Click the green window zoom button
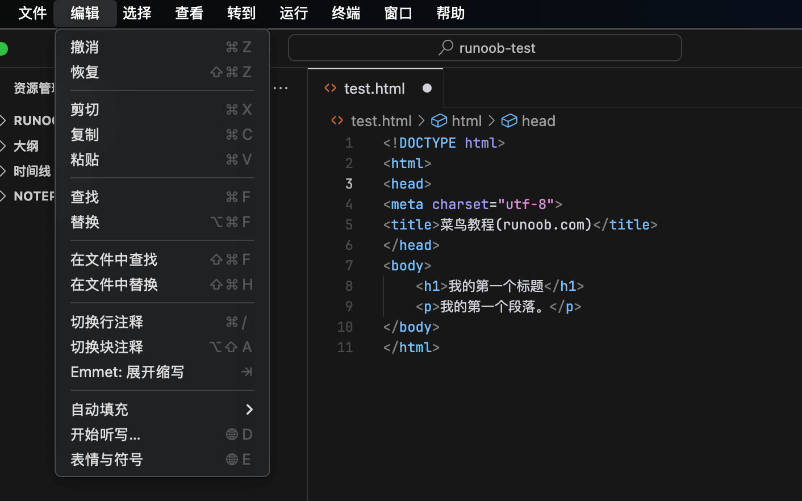Screen dimensions: 802x501 pos(3,49)
